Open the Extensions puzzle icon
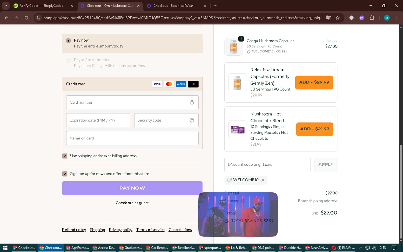This screenshot has width=403, height=252. pos(372,18)
